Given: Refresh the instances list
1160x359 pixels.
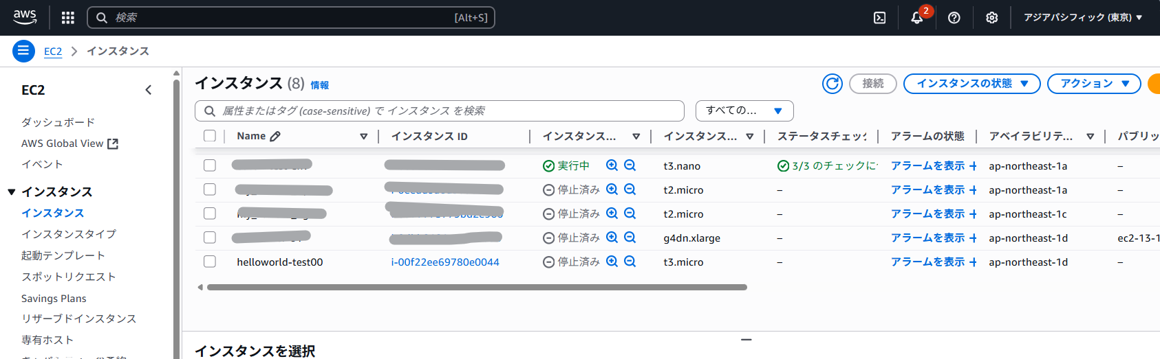Looking at the screenshot, I should 833,84.
